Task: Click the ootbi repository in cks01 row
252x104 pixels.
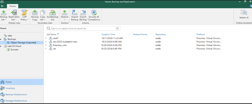Action: (158, 38)
